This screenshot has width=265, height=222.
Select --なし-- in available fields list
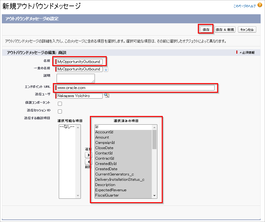tap(67, 127)
